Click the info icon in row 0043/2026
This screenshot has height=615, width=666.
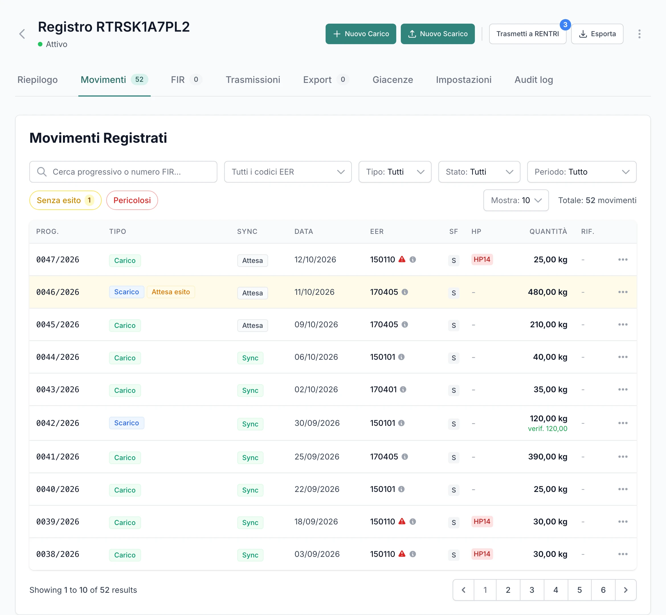tap(403, 389)
